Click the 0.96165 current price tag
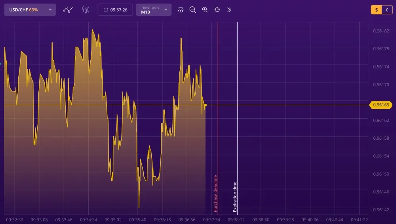Viewport: 396px width, 224px height. pyautogui.click(x=381, y=105)
